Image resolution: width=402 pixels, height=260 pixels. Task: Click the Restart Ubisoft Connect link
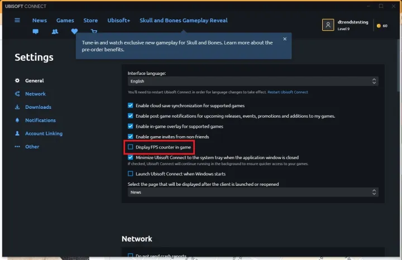pyautogui.click(x=288, y=92)
